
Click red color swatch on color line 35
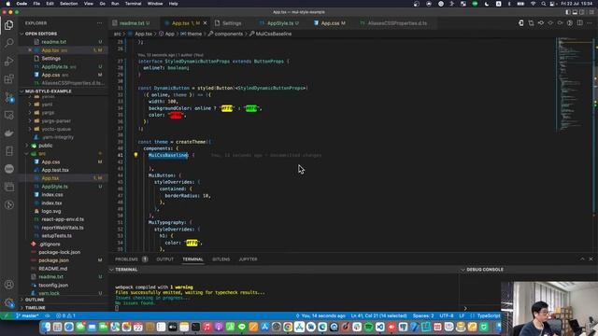click(x=176, y=115)
